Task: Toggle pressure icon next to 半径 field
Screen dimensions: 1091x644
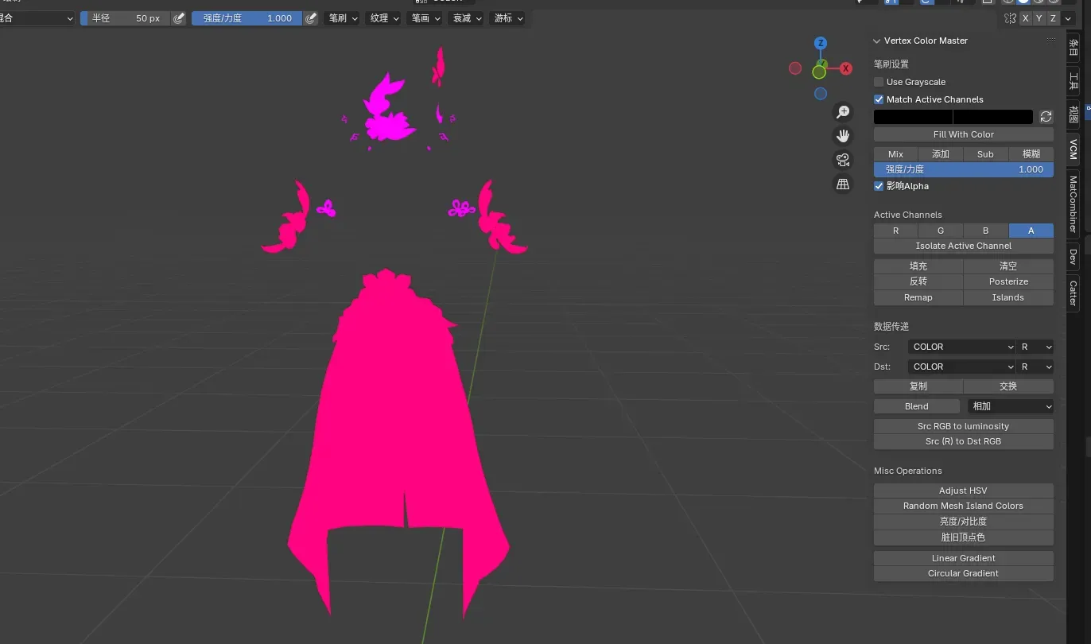Action: click(179, 18)
